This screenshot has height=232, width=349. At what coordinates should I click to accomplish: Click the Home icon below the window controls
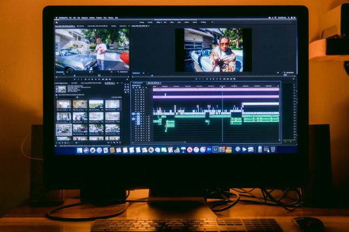(57, 23)
